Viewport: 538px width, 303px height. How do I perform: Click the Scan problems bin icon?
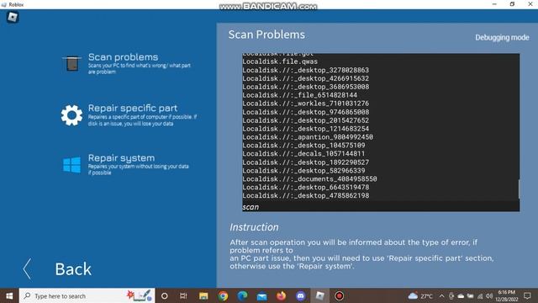[x=72, y=64]
